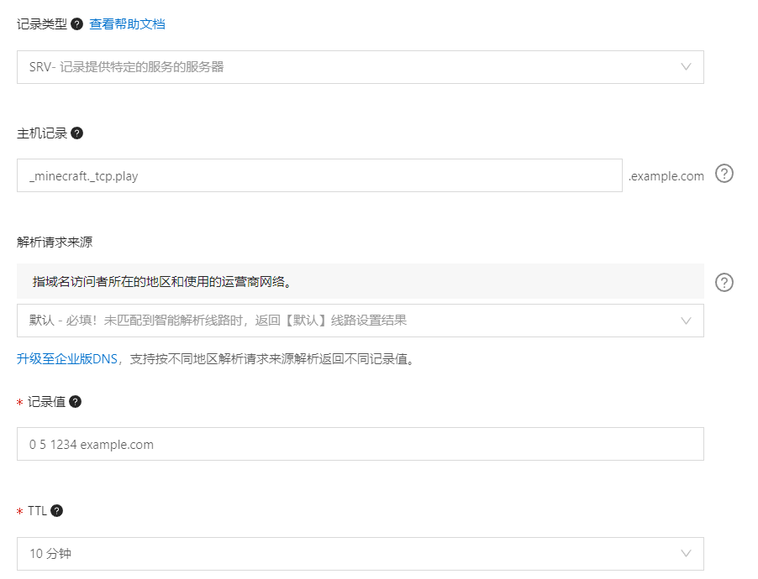This screenshot has width=758, height=579.
Task: Open the 默认 resolution line dropdown
Action: click(x=360, y=321)
